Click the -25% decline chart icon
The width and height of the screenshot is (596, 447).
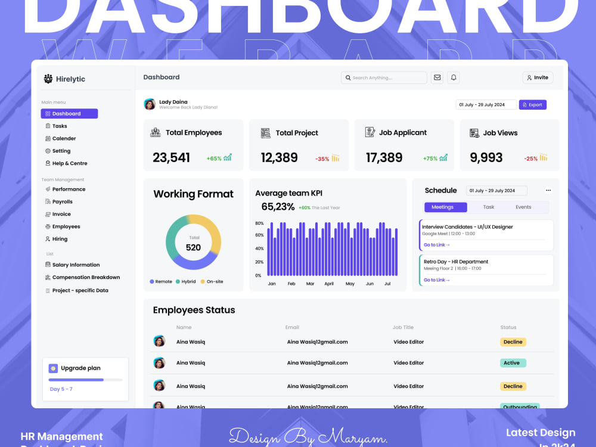pos(544,157)
